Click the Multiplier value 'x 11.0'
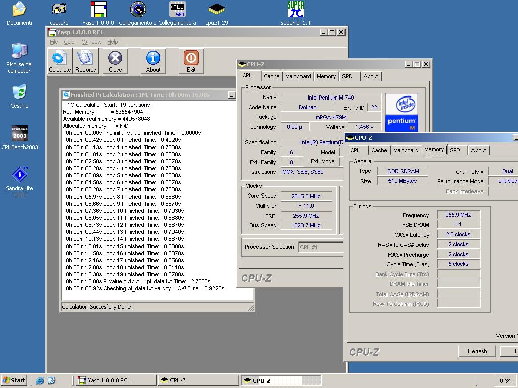Image resolution: width=518 pixels, height=388 pixels. click(306, 206)
